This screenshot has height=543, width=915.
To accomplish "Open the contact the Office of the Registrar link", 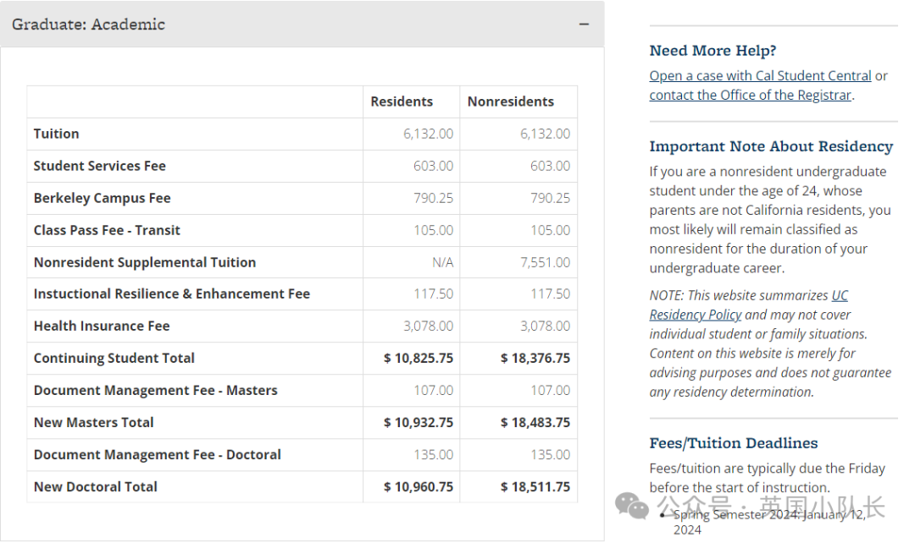I will tap(751, 95).
